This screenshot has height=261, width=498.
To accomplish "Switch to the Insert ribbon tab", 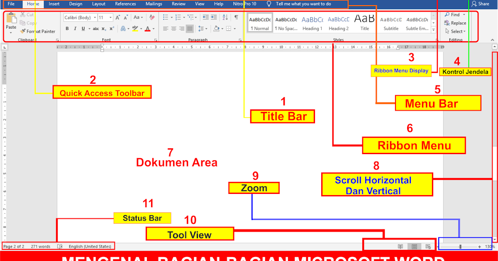I will point(54,4).
